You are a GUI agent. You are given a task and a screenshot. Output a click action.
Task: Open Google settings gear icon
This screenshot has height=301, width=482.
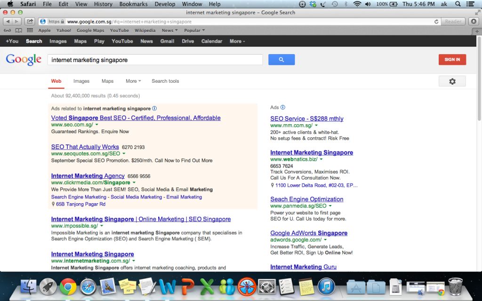pyautogui.click(x=452, y=81)
